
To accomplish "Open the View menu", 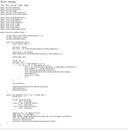I will coord(20,5).
